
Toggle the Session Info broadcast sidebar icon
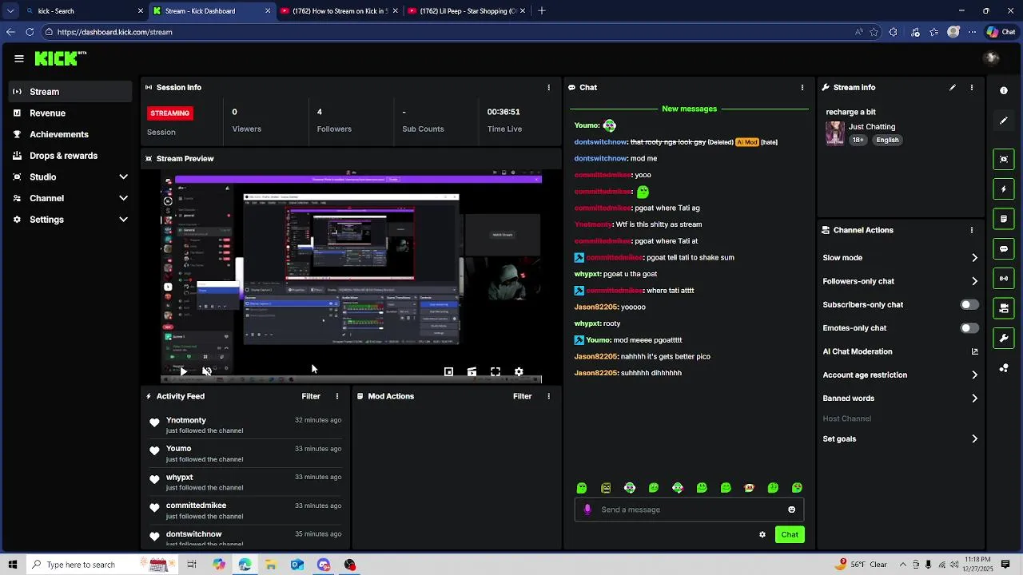1004,279
